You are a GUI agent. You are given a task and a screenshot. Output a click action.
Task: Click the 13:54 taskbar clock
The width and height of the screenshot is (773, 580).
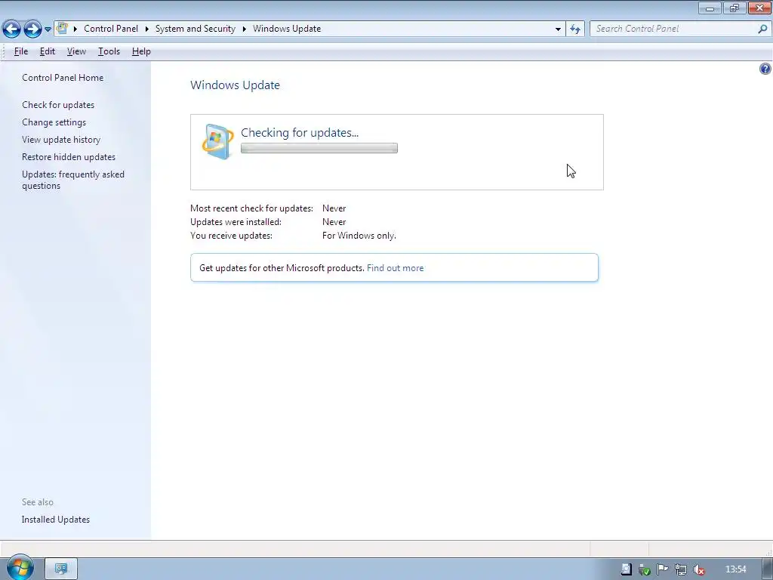(735, 569)
